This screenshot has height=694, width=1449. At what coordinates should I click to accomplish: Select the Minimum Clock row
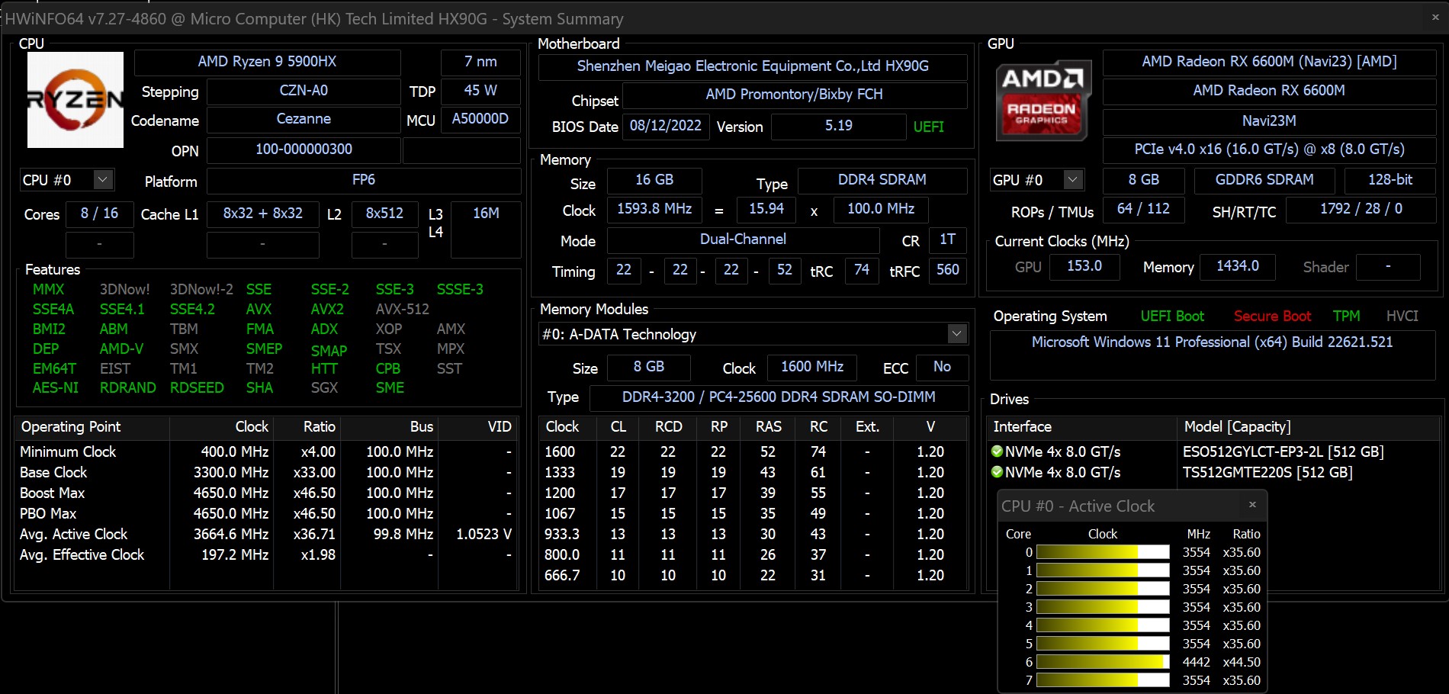266,452
